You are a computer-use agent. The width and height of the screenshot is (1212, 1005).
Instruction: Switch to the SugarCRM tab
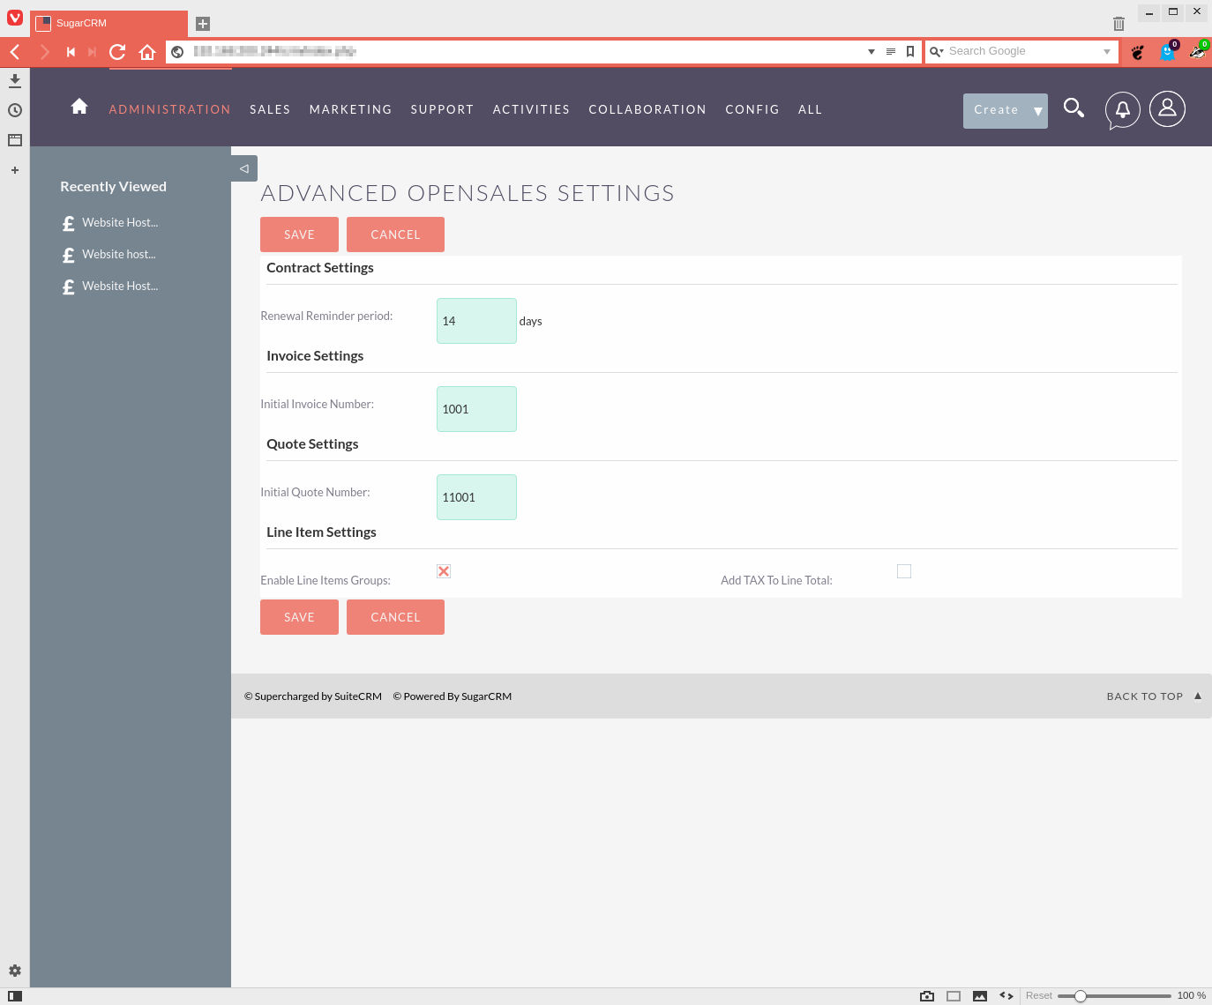(x=108, y=24)
